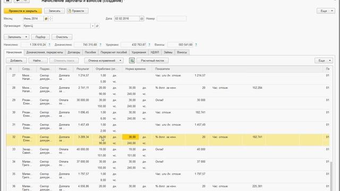Select the highlighted 30,00 norm cell in row 32
The width and height of the screenshot is (340, 191).
click(130, 137)
